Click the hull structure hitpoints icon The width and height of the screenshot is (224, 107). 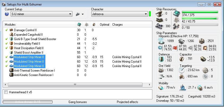tap(202, 41)
